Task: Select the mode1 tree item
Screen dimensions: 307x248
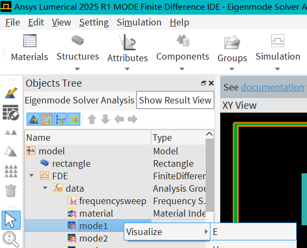Action: (93, 226)
